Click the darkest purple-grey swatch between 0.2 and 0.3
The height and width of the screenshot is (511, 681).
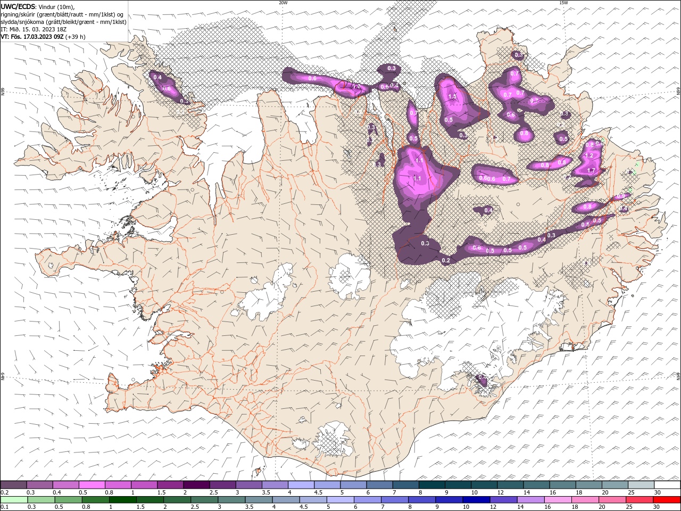tap(13, 484)
